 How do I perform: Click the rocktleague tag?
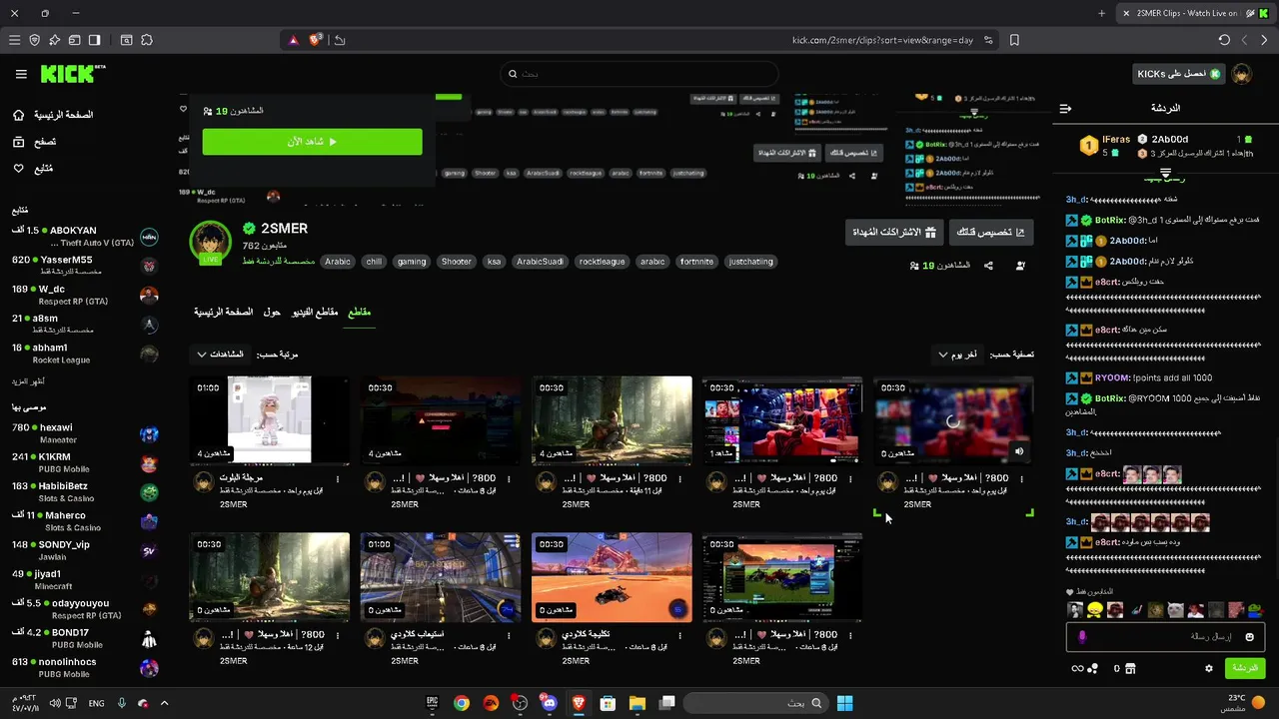click(x=602, y=262)
